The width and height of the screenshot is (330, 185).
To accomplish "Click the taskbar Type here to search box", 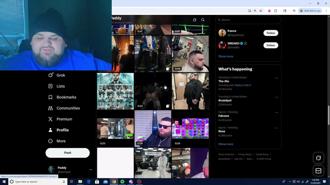I will (37, 182).
